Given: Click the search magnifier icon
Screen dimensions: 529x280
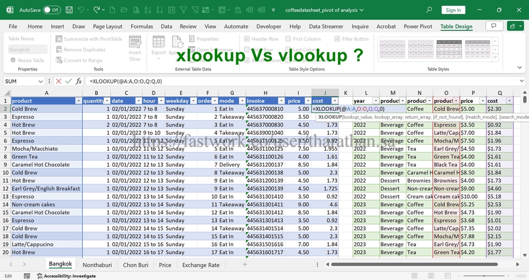Looking at the screenshot, I should pyautogui.click(x=429, y=10).
